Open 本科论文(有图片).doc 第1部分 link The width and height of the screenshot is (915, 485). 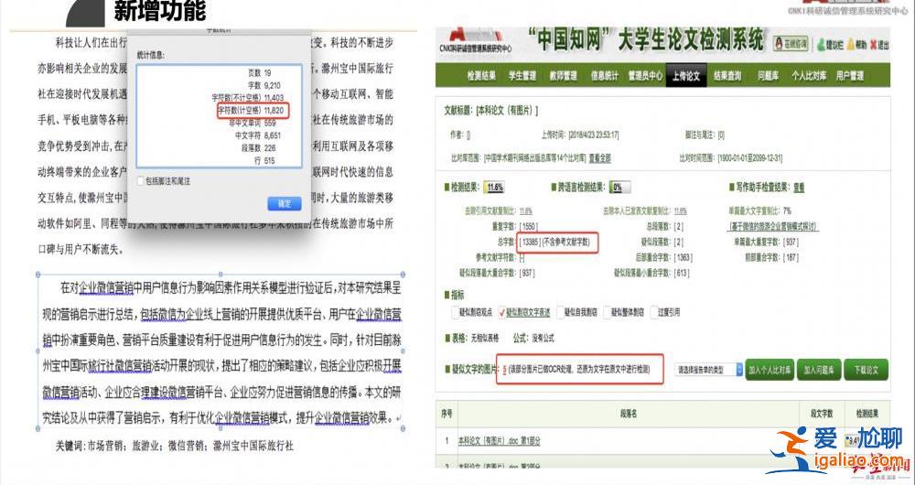(499, 441)
